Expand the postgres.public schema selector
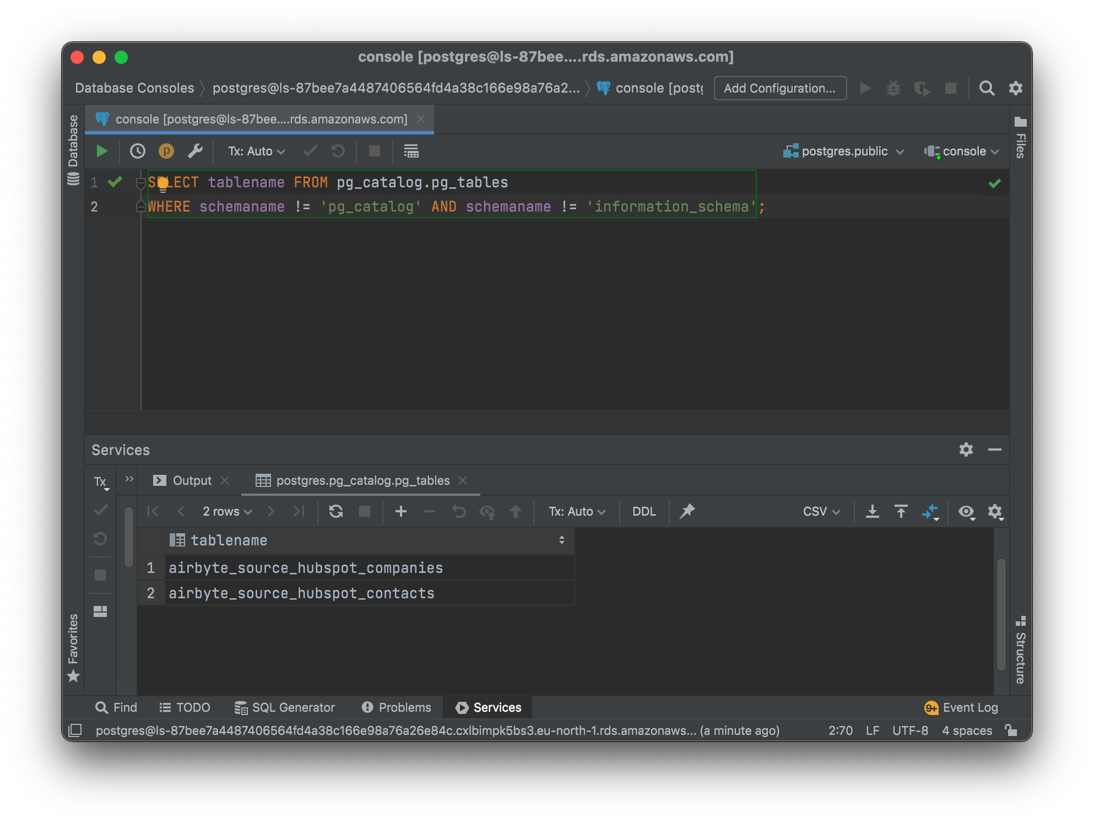The height and width of the screenshot is (823, 1094). pyautogui.click(x=844, y=151)
